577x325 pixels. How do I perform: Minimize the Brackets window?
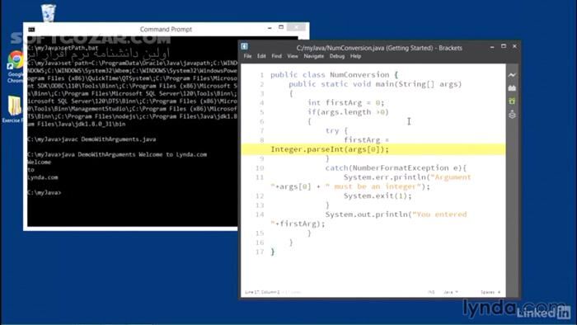[492, 47]
